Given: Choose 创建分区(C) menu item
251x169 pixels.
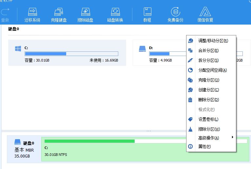Looking at the screenshot, I should (211, 90).
